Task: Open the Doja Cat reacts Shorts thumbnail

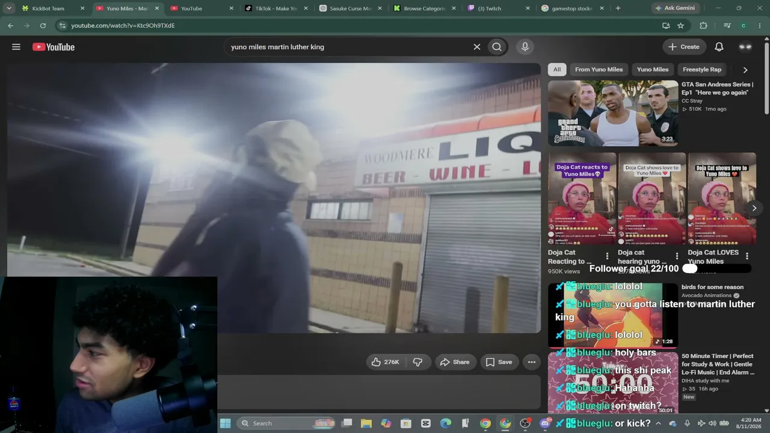Action: [582, 198]
